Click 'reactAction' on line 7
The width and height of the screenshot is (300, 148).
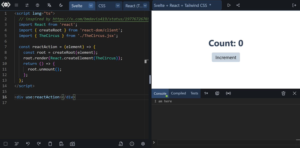45,47
